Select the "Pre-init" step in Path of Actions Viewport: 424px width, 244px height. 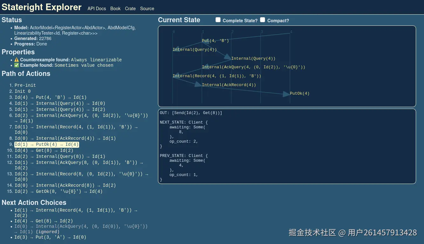25,85
